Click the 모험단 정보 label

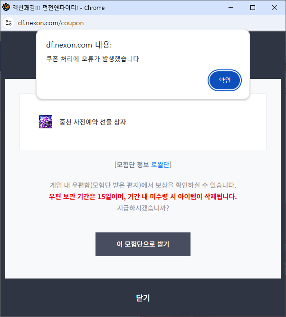(x=133, y=165)
